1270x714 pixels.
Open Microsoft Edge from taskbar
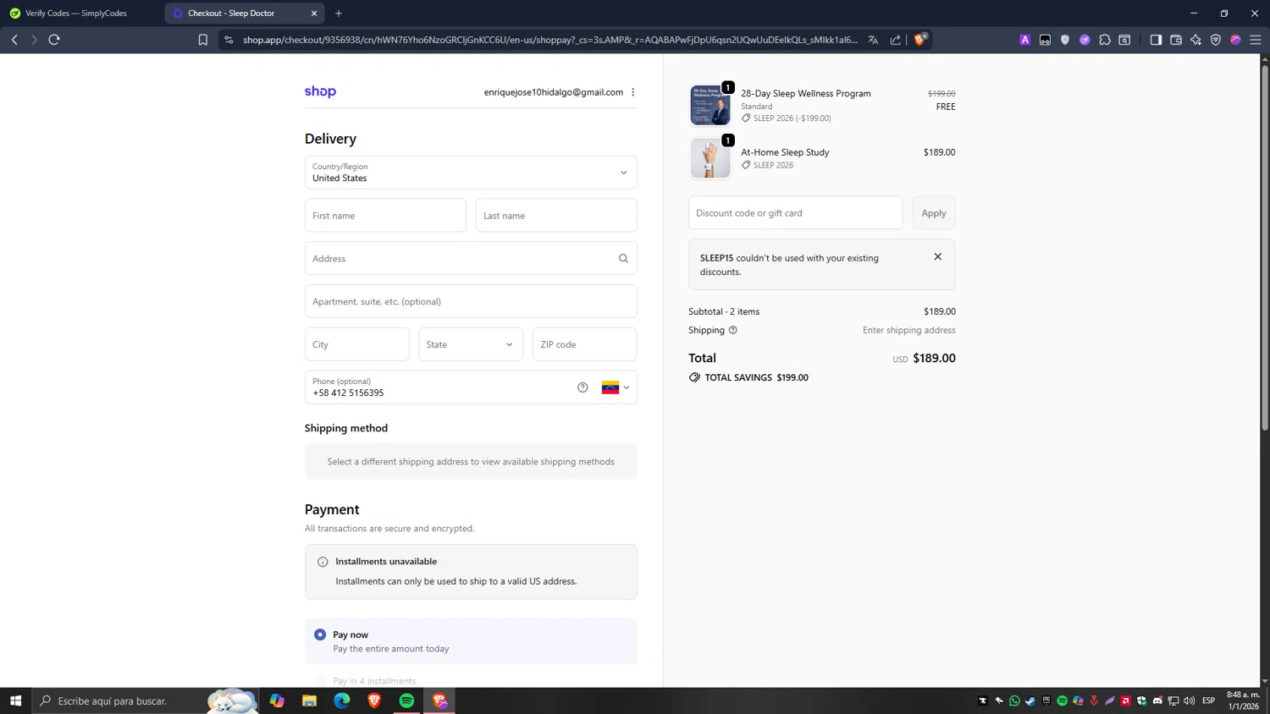click(342, 700)
